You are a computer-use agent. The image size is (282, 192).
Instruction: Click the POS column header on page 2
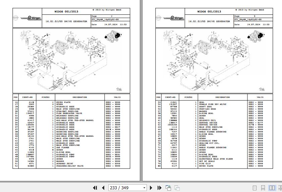tap(16, 97)
